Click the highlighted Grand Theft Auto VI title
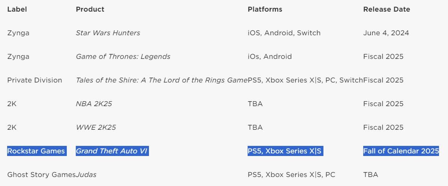448x186 pixels. coord(111,151)
